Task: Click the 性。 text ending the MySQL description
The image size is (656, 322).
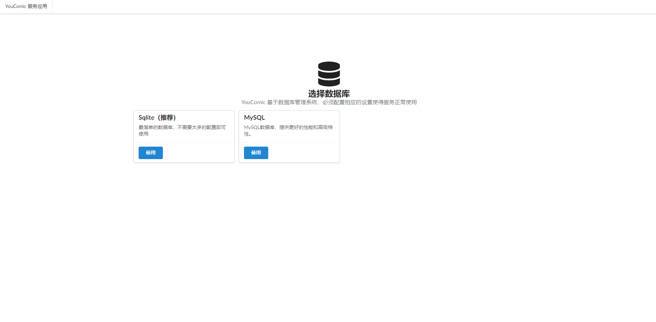Action: [247, 134]
